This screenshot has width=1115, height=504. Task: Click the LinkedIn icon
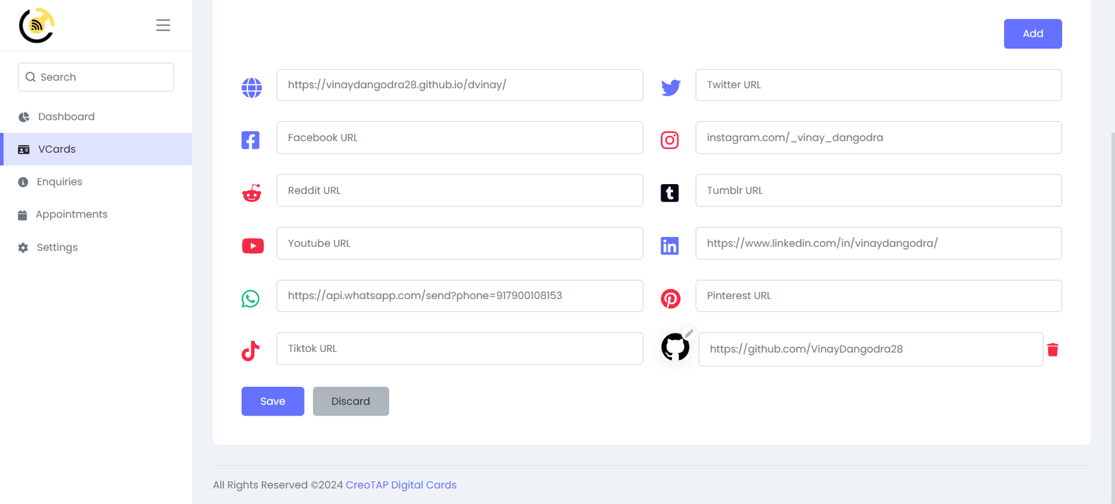[670, 246]
